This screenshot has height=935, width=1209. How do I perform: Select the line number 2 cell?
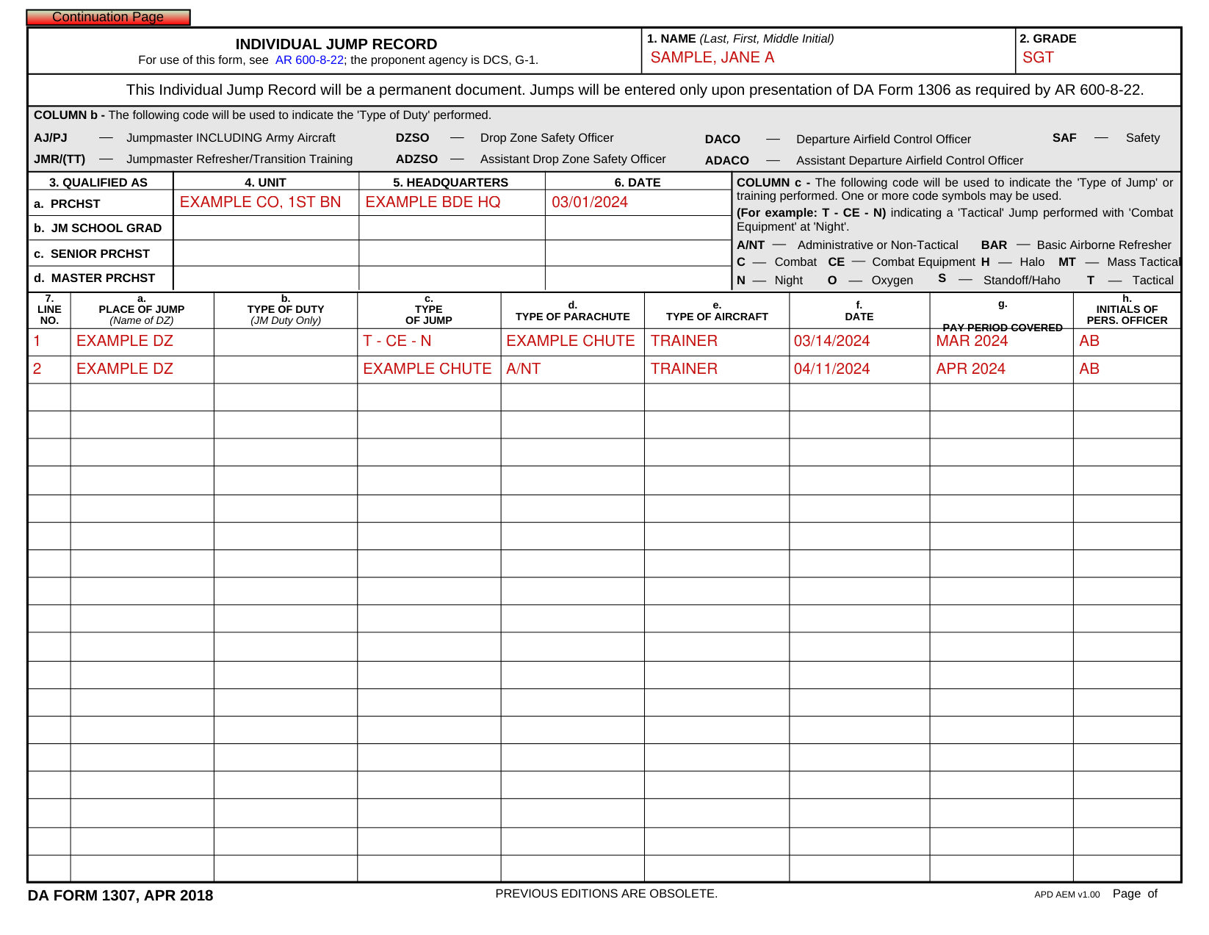[x=49, y=369]
